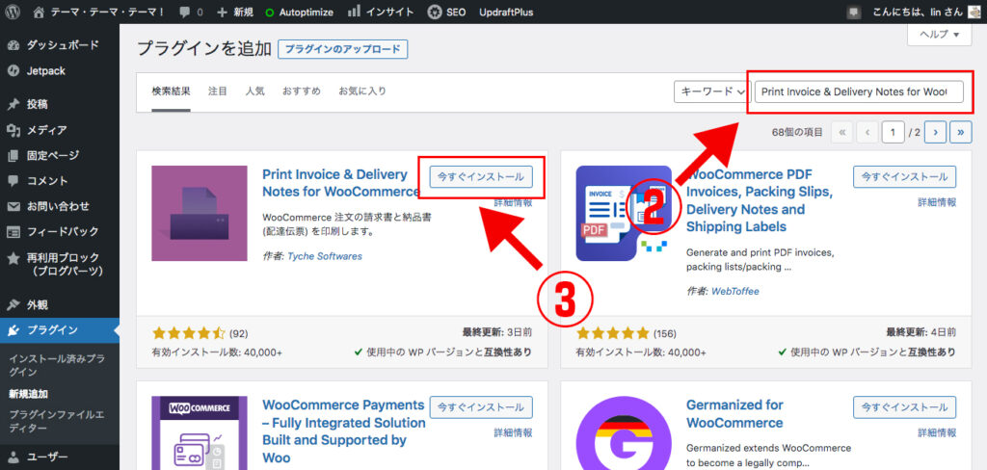Open Print Invoice & Delivery Notes title

[340, 182]
